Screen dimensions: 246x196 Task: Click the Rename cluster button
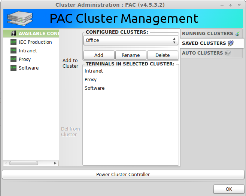click(x=131, y=55)
